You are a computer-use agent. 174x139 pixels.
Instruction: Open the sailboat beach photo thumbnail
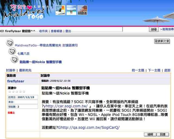click(60, 10)
